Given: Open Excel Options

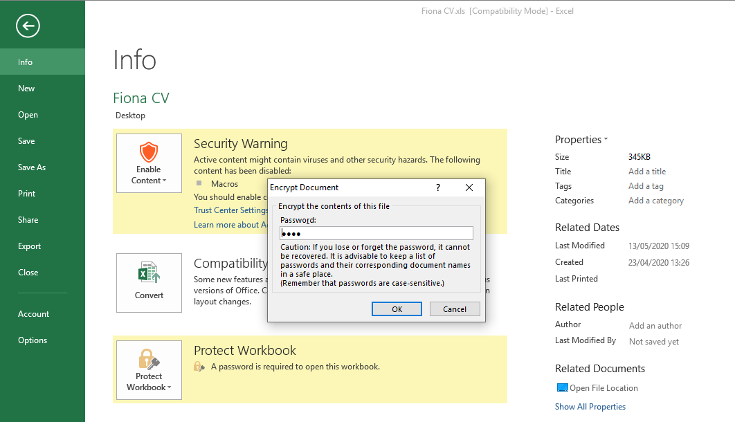Looking at the screenshot, I should (43, 340).
